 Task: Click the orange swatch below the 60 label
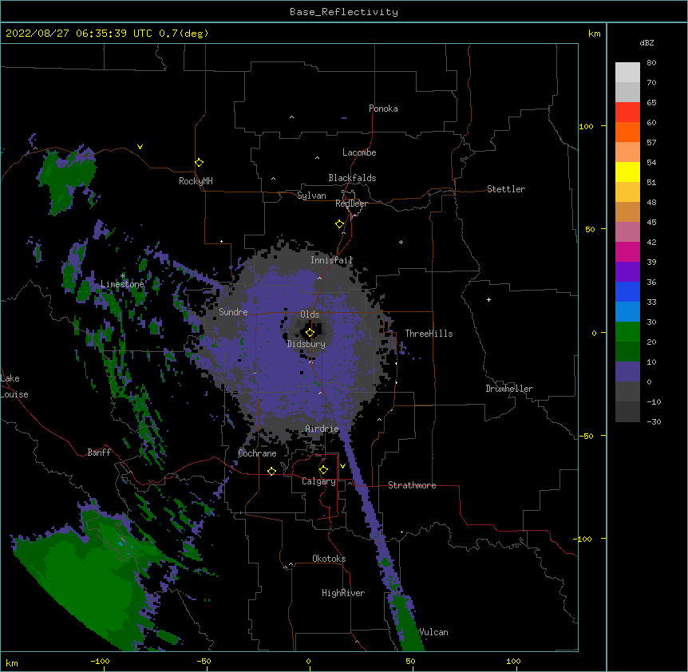pyautogui.click(x=627, y=132)
